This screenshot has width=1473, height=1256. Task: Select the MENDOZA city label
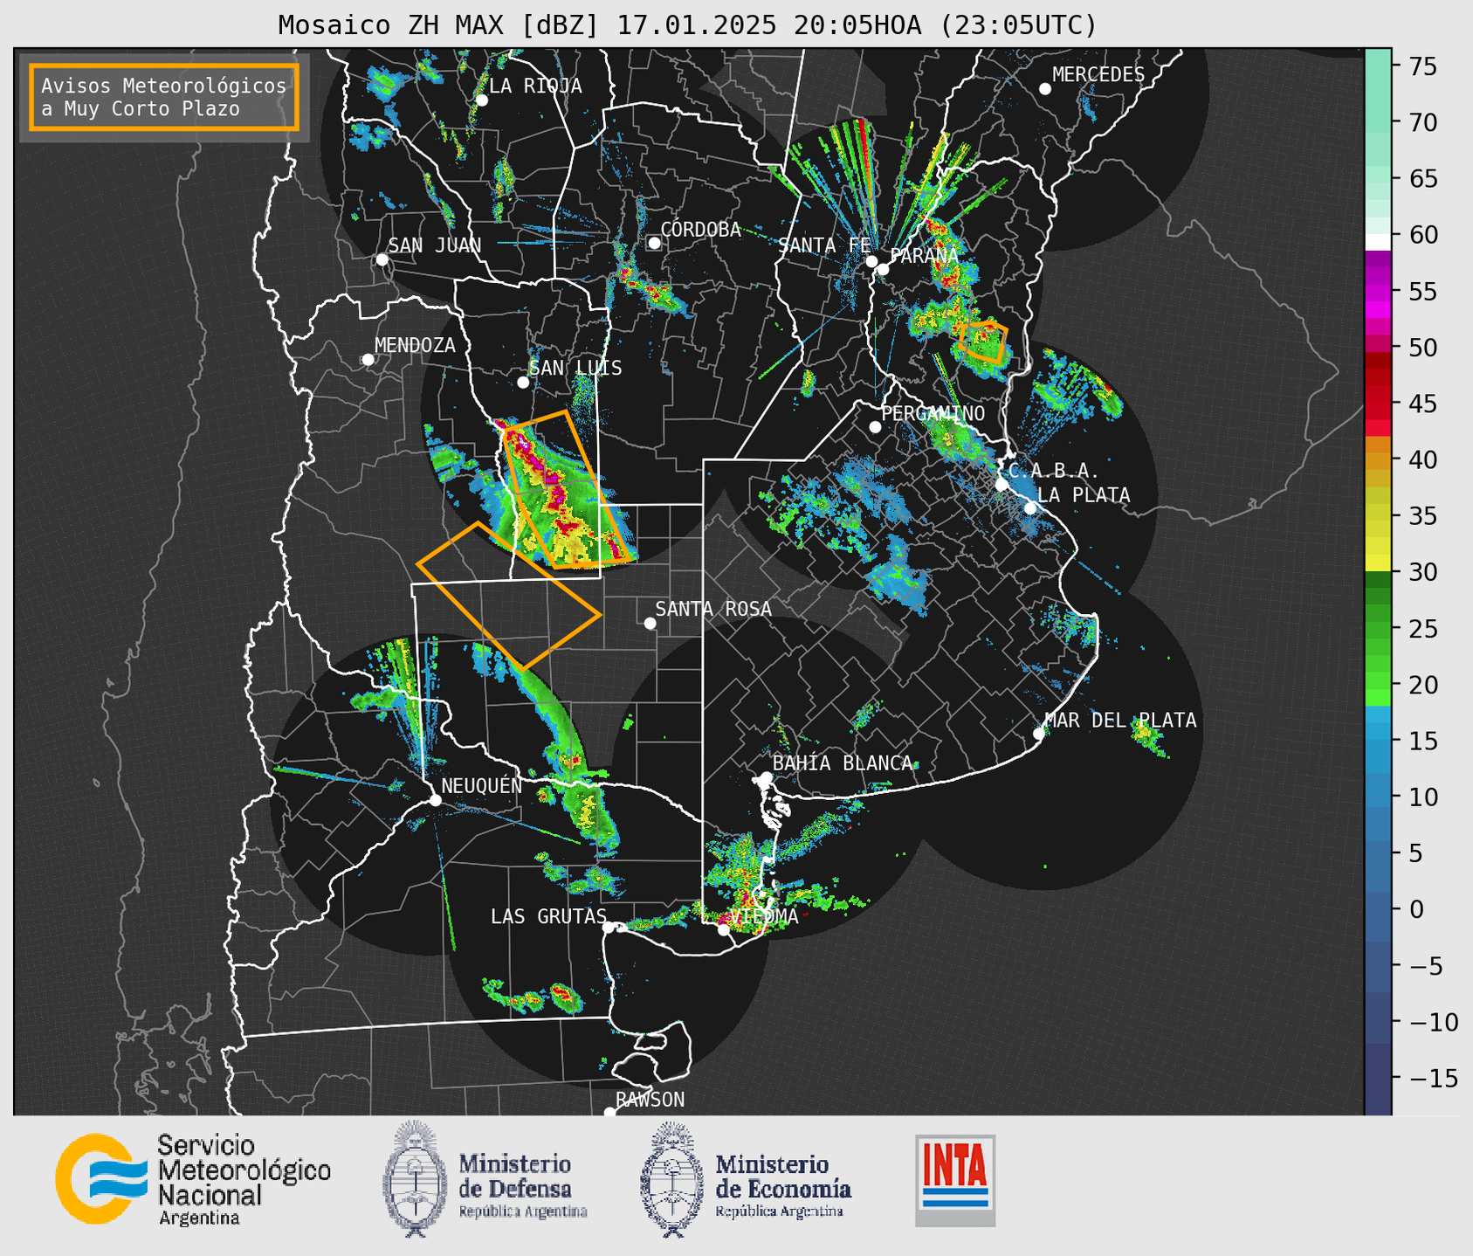(415, 345)
